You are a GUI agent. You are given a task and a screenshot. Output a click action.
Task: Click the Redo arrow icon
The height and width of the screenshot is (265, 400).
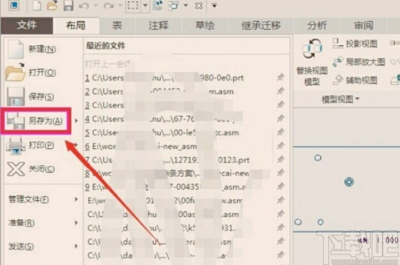click(x=109, y=6)
